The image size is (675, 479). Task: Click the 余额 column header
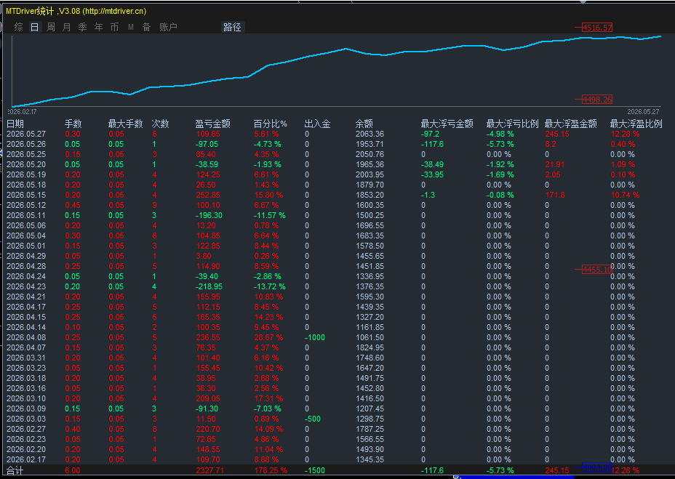[364, 124]
